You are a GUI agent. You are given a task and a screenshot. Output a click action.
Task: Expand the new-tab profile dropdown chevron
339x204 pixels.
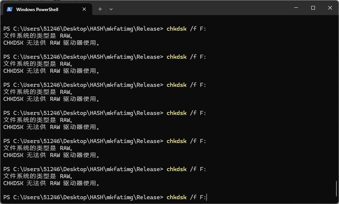coord(111,9)
